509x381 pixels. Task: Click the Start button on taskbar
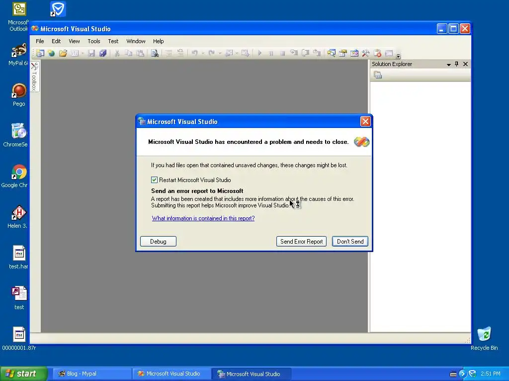click(x=23, y=374)
